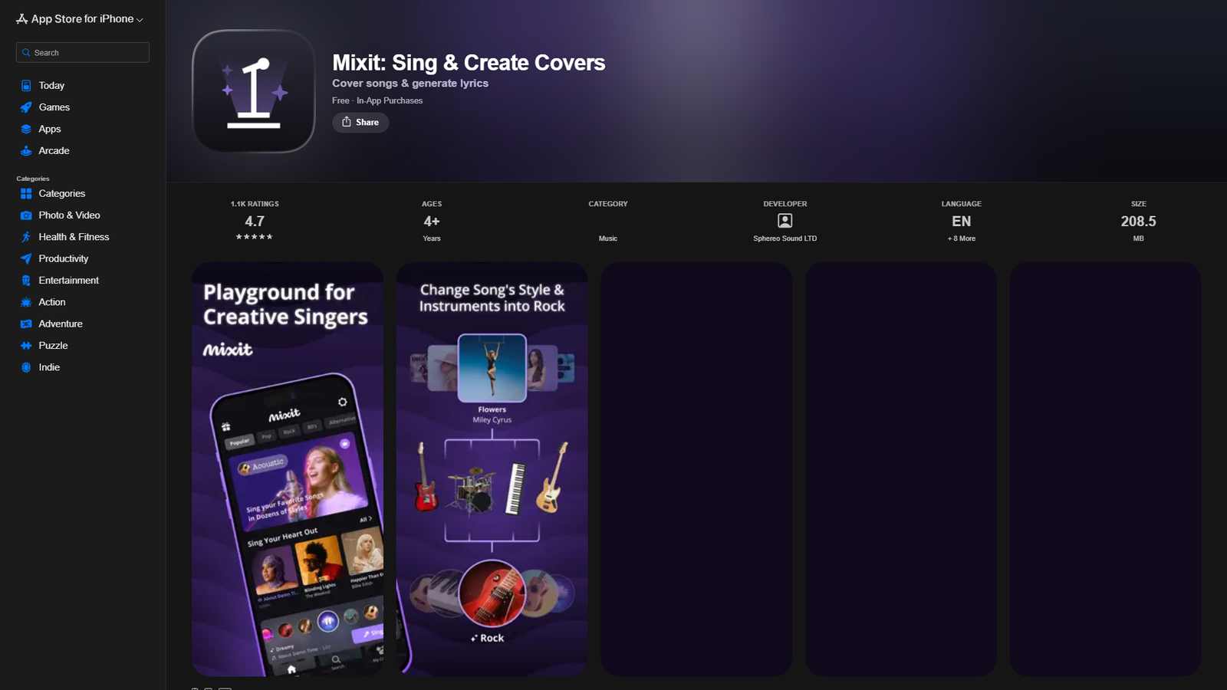Open the Categories menu item
The image size is (1227, 690).
click(62, 193)
